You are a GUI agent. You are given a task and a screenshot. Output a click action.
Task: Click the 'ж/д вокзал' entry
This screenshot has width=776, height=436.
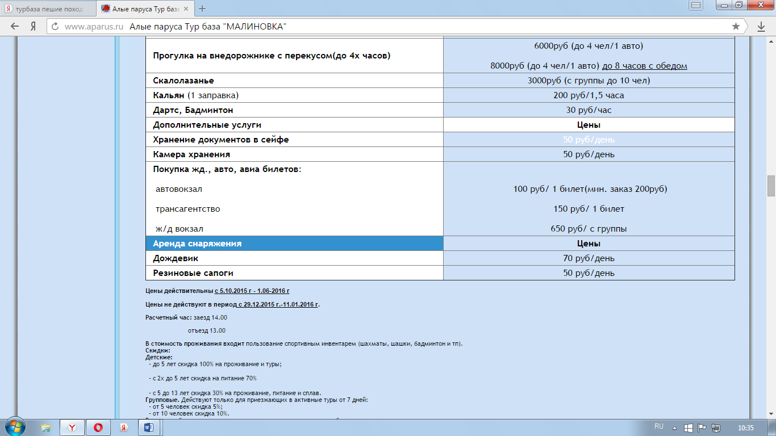(180, 229)
